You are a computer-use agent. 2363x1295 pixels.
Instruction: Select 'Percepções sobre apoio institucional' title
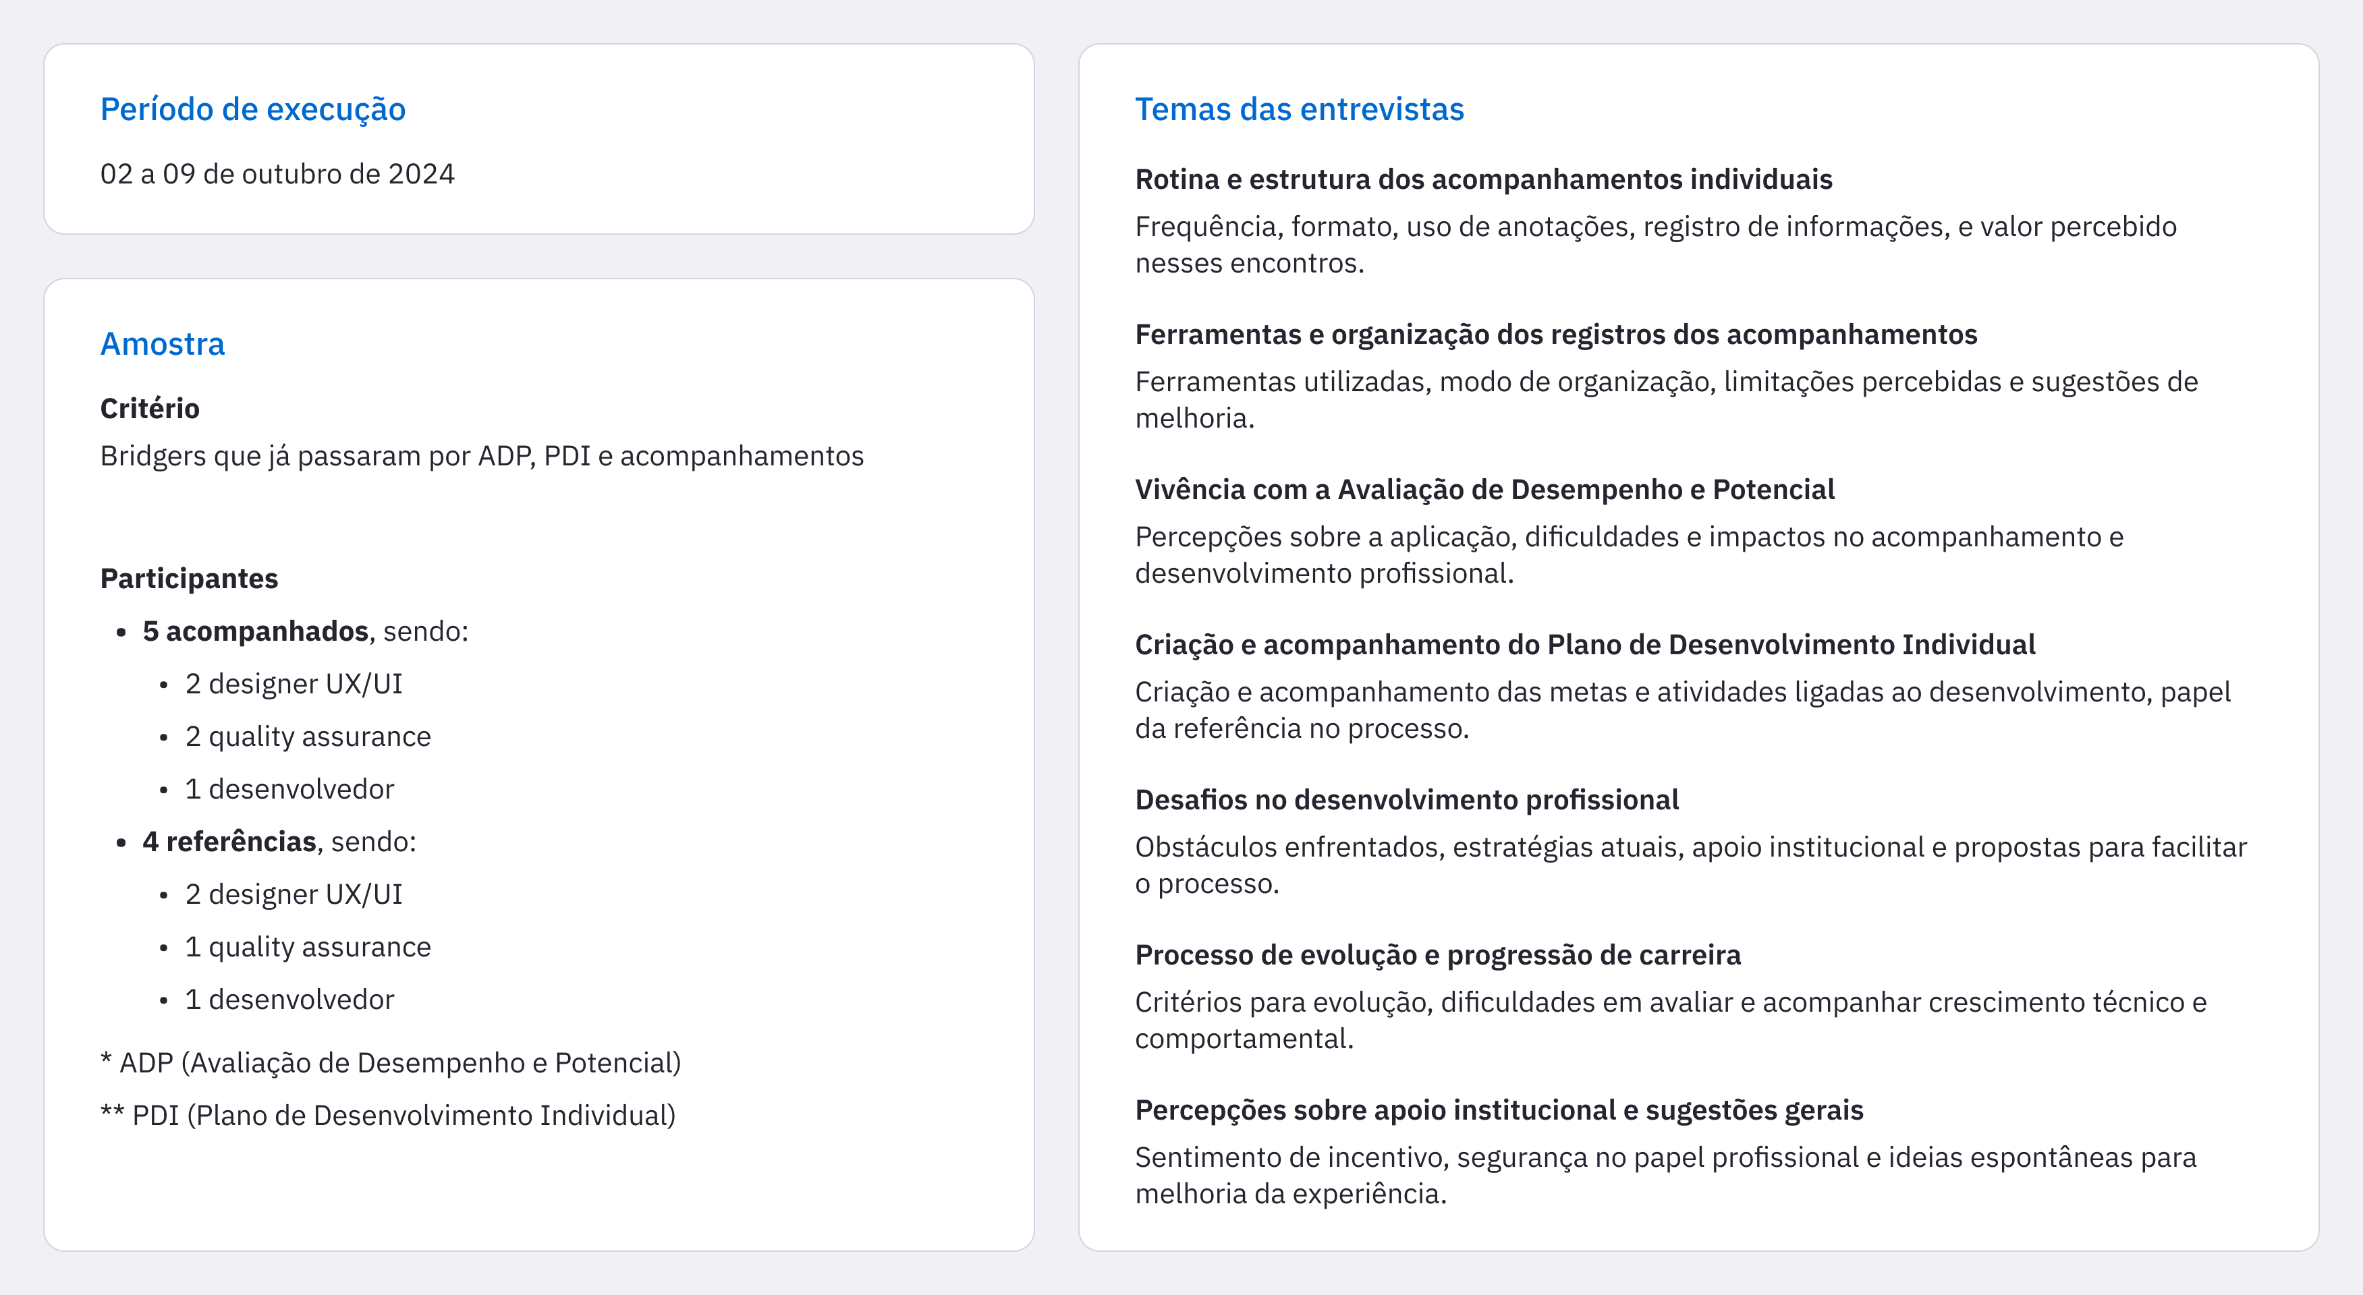[1499, 1110]
